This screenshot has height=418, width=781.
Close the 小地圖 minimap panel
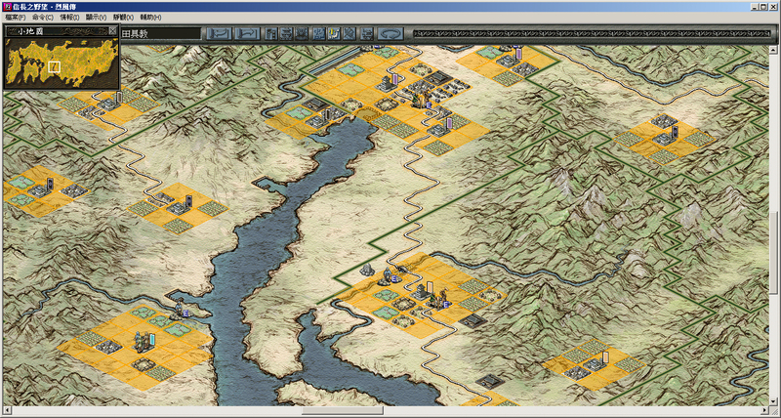[x=112, y=30]
